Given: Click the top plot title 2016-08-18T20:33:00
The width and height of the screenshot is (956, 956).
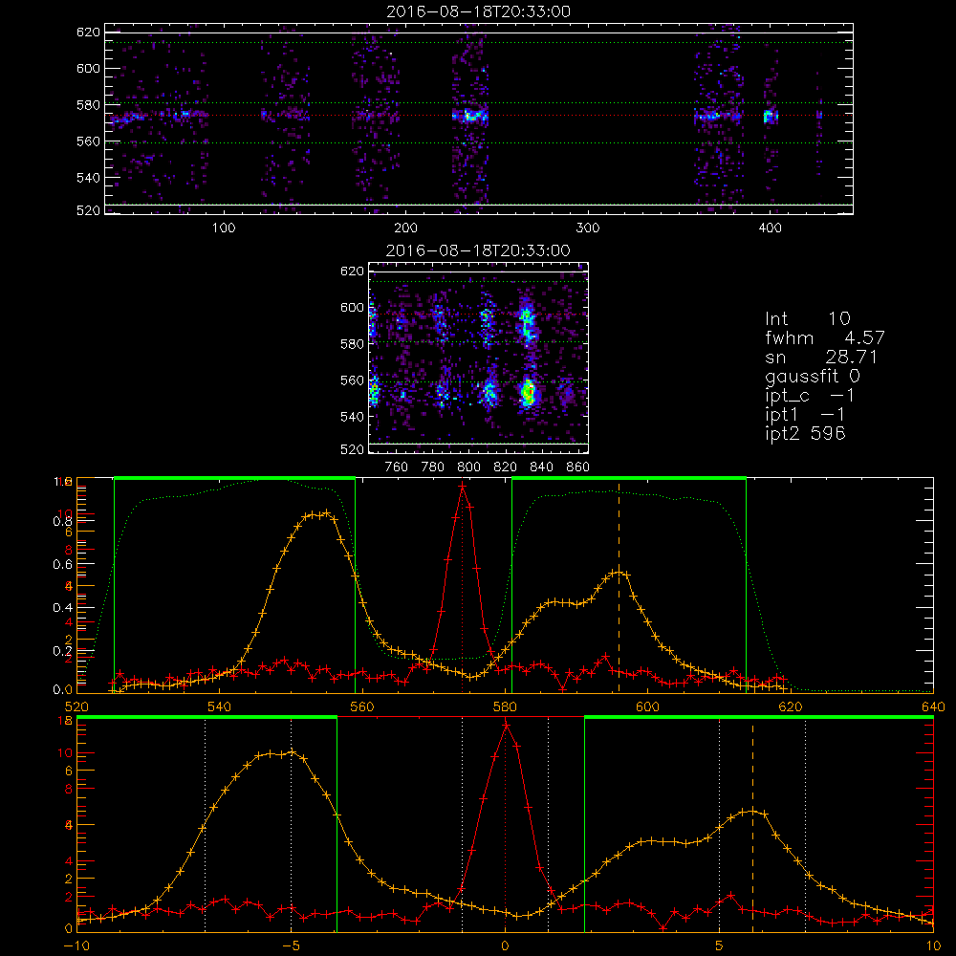Looking at the screenshot, I should (478, 11).
